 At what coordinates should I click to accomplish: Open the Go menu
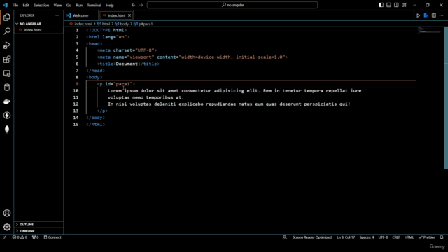pos(69,5)
